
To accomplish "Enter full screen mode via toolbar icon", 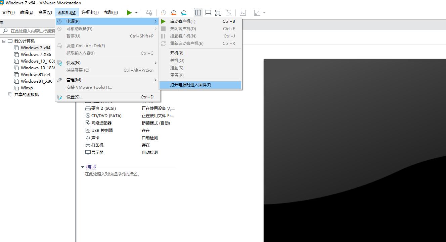I will [x=218, y=12].
